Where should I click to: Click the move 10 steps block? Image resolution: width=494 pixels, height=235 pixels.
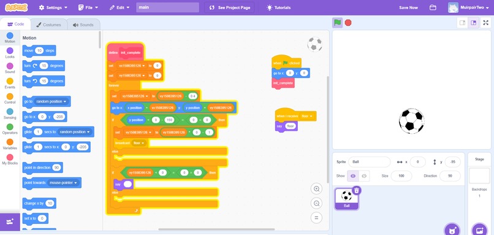[x=39, y=50]
